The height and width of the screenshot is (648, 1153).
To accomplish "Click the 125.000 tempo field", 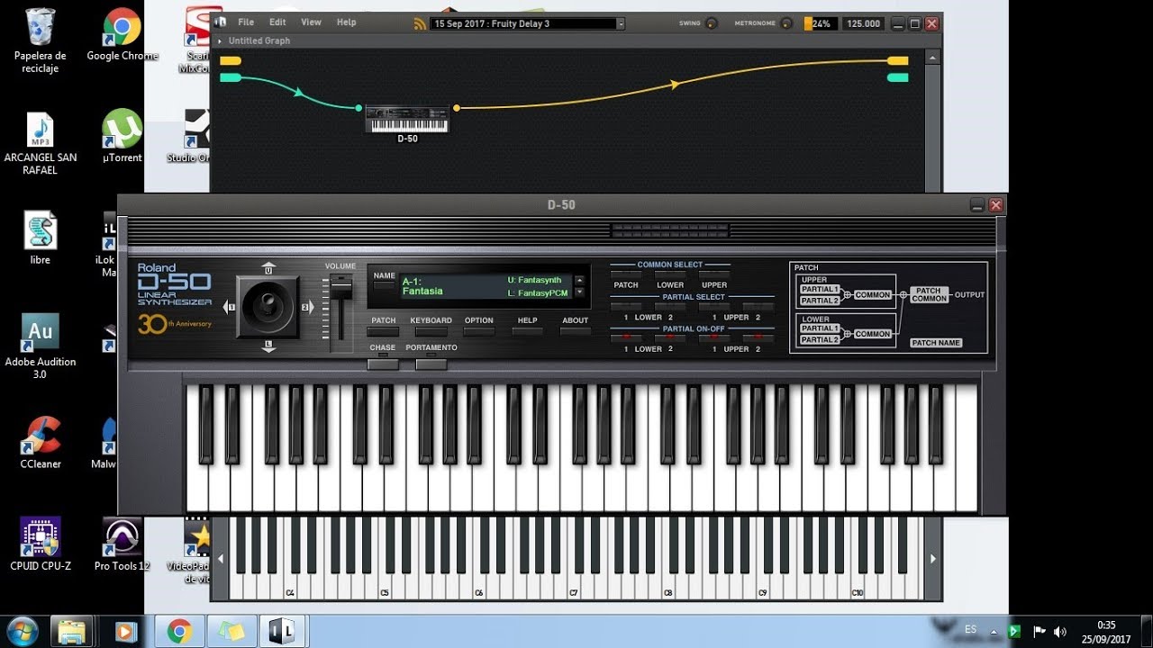I will pyautogui.click(x=863, y=23).
